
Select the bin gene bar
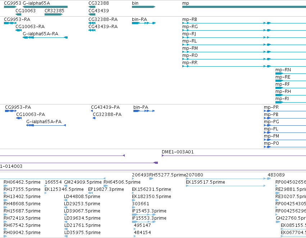pyautogui.click(x=143, y=7)
